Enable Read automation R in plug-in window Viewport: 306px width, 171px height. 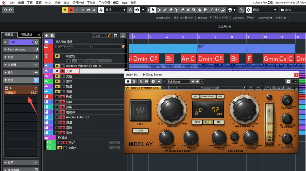coord(141,81)
